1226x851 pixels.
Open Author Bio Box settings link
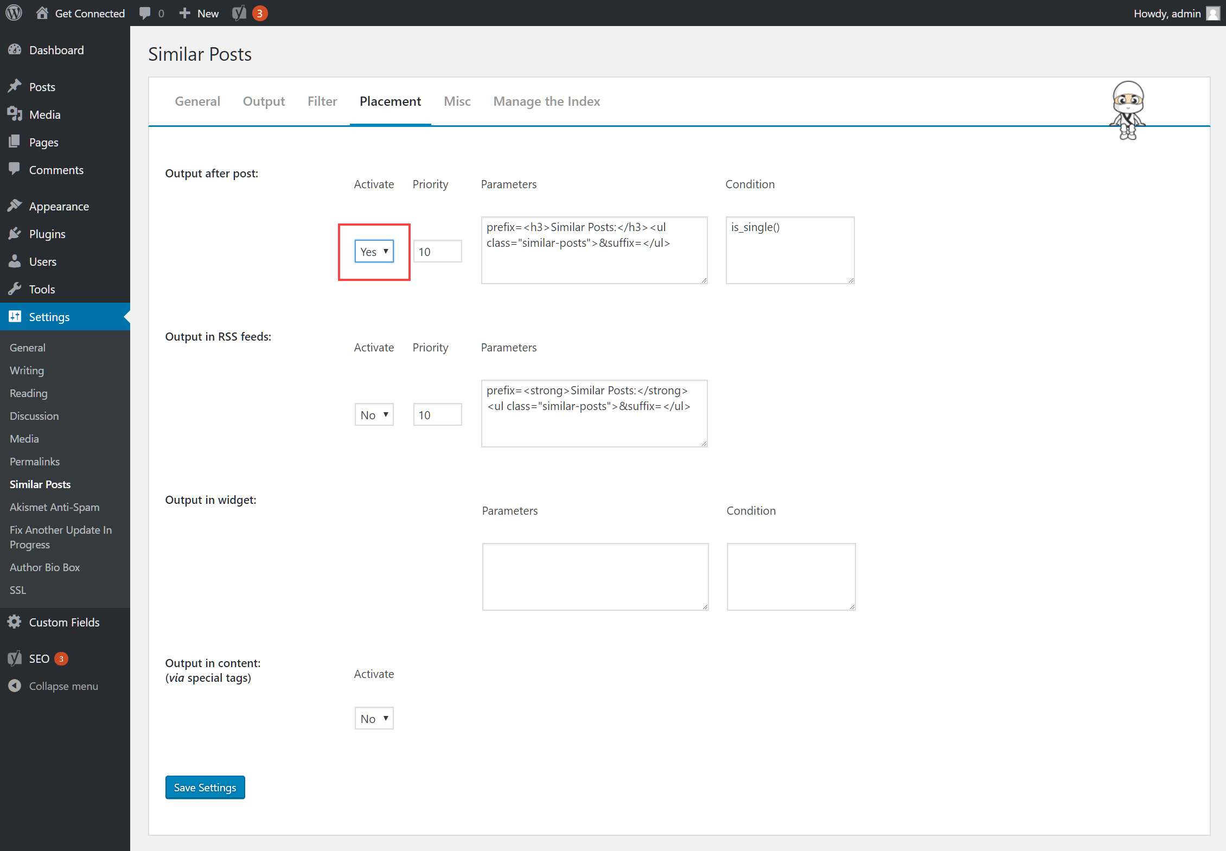click(x=45, y=567)
